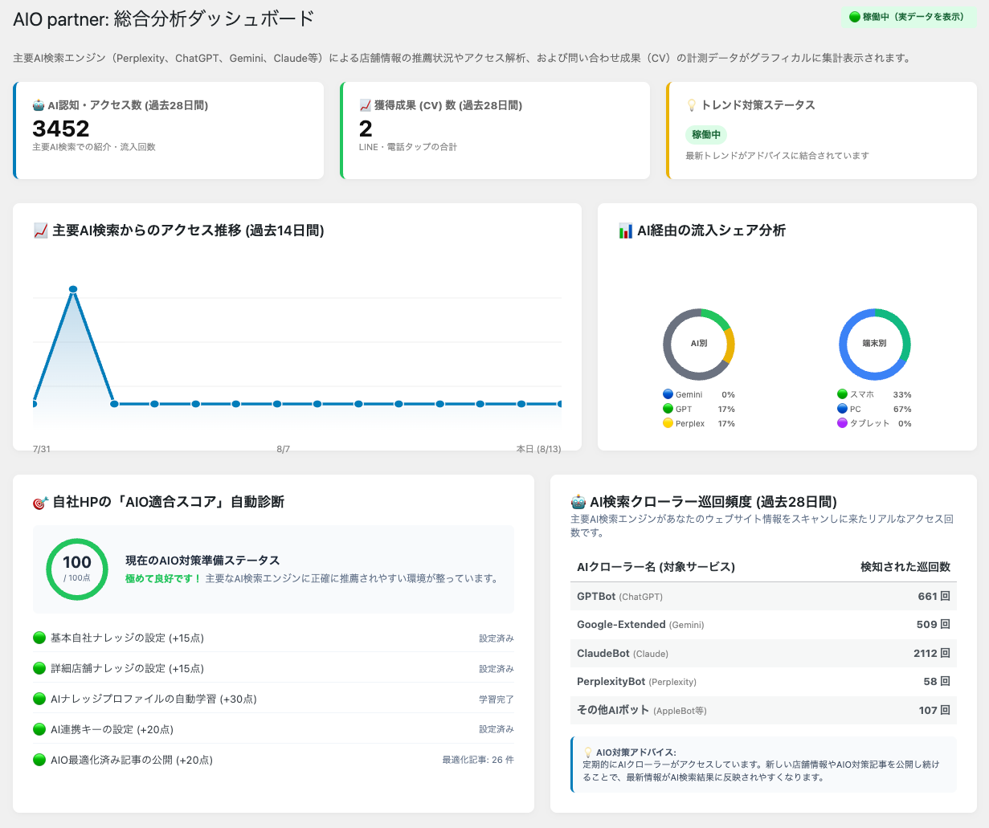Click the Google-Extended (Gemini) table row
The image size is (989, 828).
[x=763, y=625]
